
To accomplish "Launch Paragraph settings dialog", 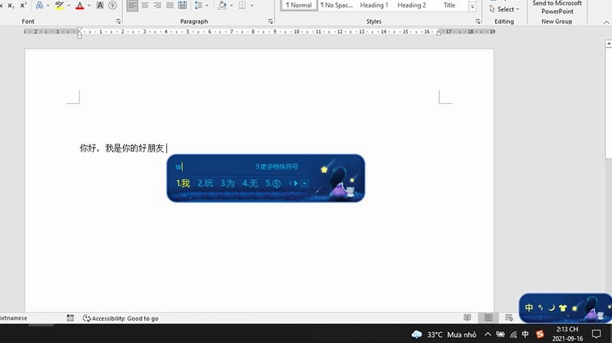I will click(271, 22).
